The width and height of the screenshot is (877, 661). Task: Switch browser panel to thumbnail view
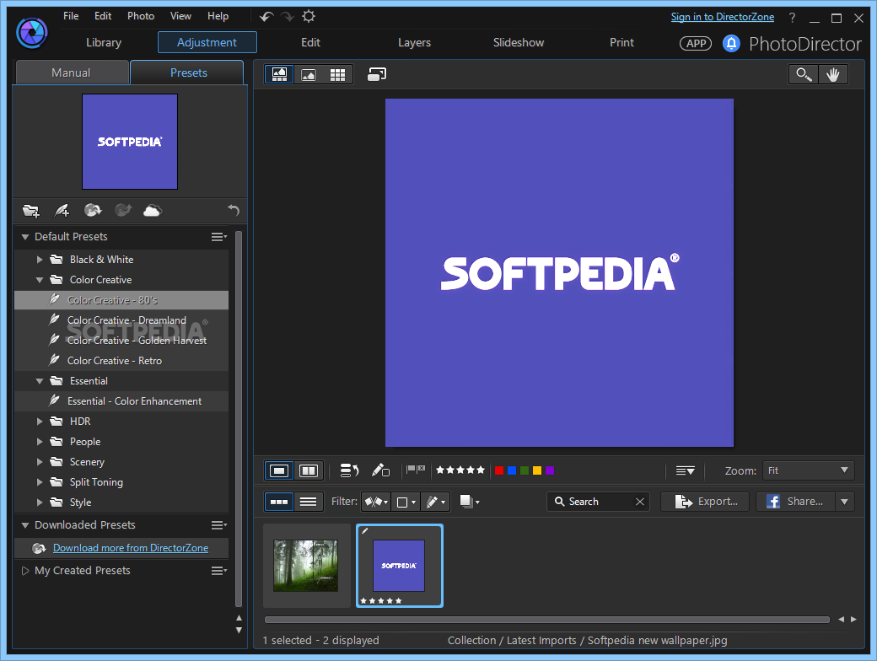tap(279, 502)
